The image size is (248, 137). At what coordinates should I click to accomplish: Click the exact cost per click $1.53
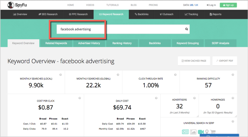[65, 124]
